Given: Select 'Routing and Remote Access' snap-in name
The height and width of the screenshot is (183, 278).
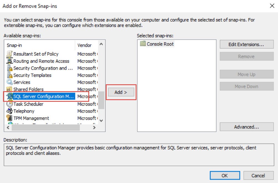Looking at the screenshot, I should [x=41, y=61].
